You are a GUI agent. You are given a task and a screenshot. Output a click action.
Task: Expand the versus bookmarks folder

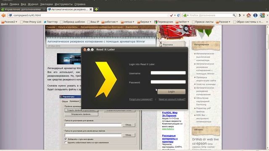point(127,22)
